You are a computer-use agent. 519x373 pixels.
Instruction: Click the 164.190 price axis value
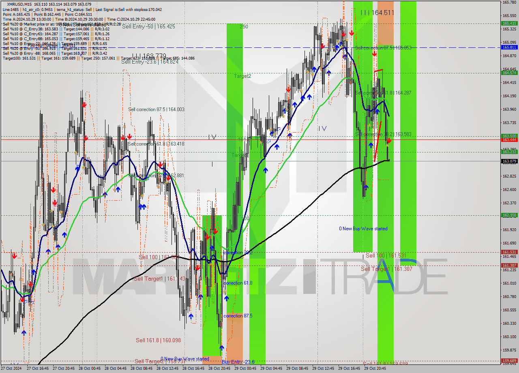509,96
